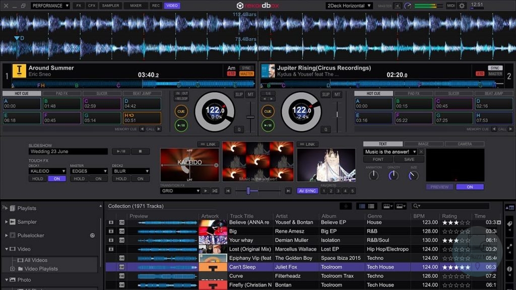The image size is (516, 290).
Task: Switch collection to list view icon
Action: click(371, 206)
